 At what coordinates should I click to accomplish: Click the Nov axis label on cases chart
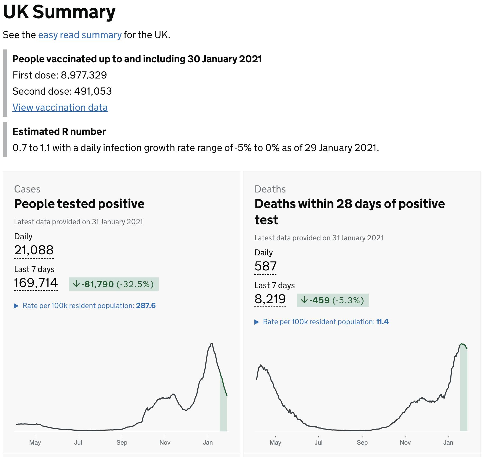coord(165,442)
